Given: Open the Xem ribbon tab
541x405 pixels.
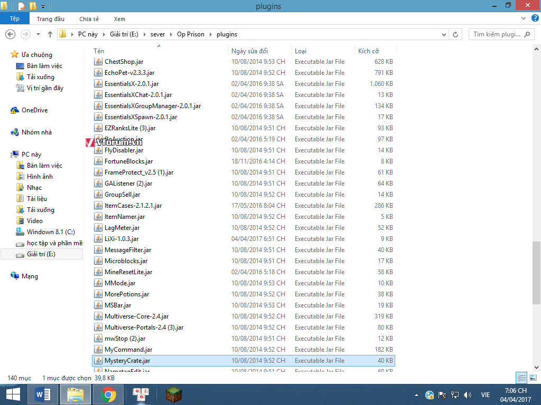Looking at the screenshot, I should pos(119,19).
